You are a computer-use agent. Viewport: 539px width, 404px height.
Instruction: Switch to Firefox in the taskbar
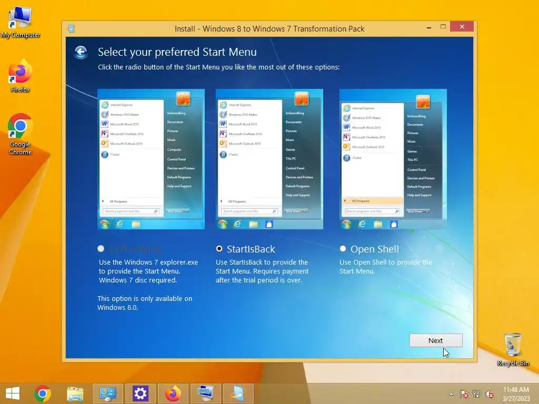[173, 393]
